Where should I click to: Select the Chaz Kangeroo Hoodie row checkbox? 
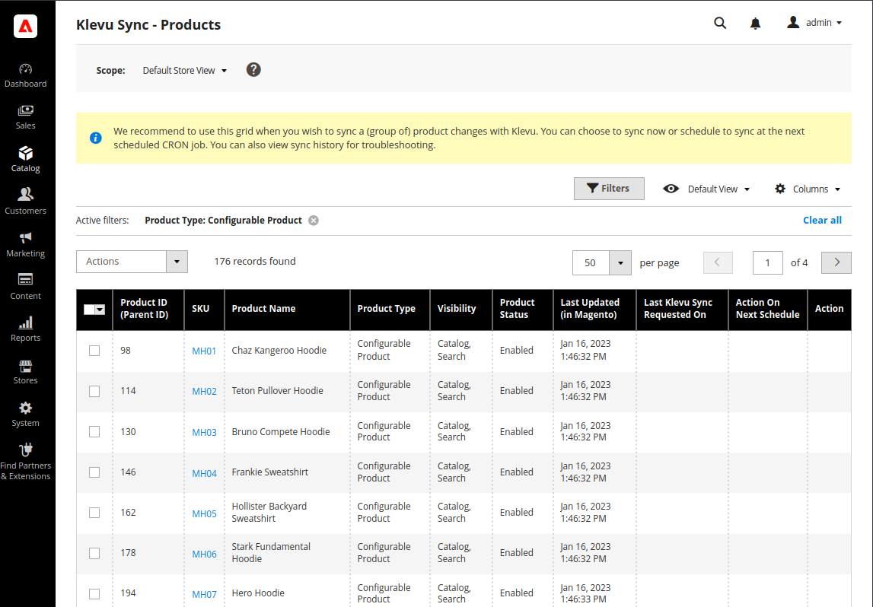(x=94, y=351)
